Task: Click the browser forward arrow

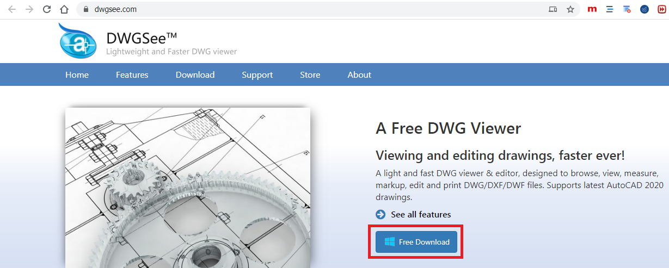Action: click(x=29, y=9)
